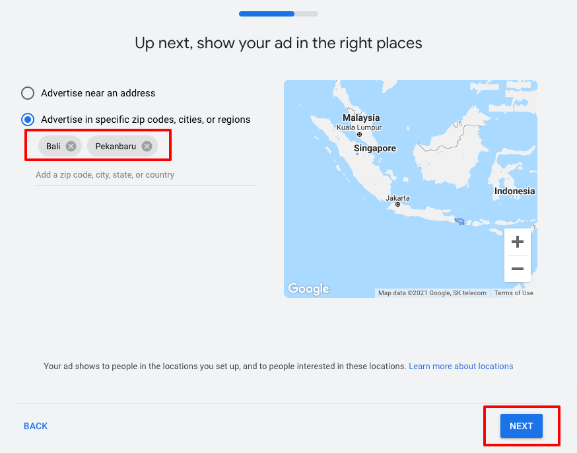Screen dimensions: 577x453
Task: Open Learn more about locations link
Action: 461,366
